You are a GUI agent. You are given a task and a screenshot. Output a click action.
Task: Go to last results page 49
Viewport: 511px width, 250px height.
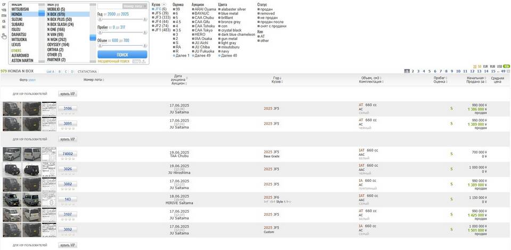point(503,71)
